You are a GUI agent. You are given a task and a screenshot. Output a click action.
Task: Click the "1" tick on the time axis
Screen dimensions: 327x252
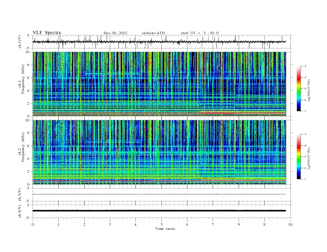pyautogui.click(x=58, y=224)
